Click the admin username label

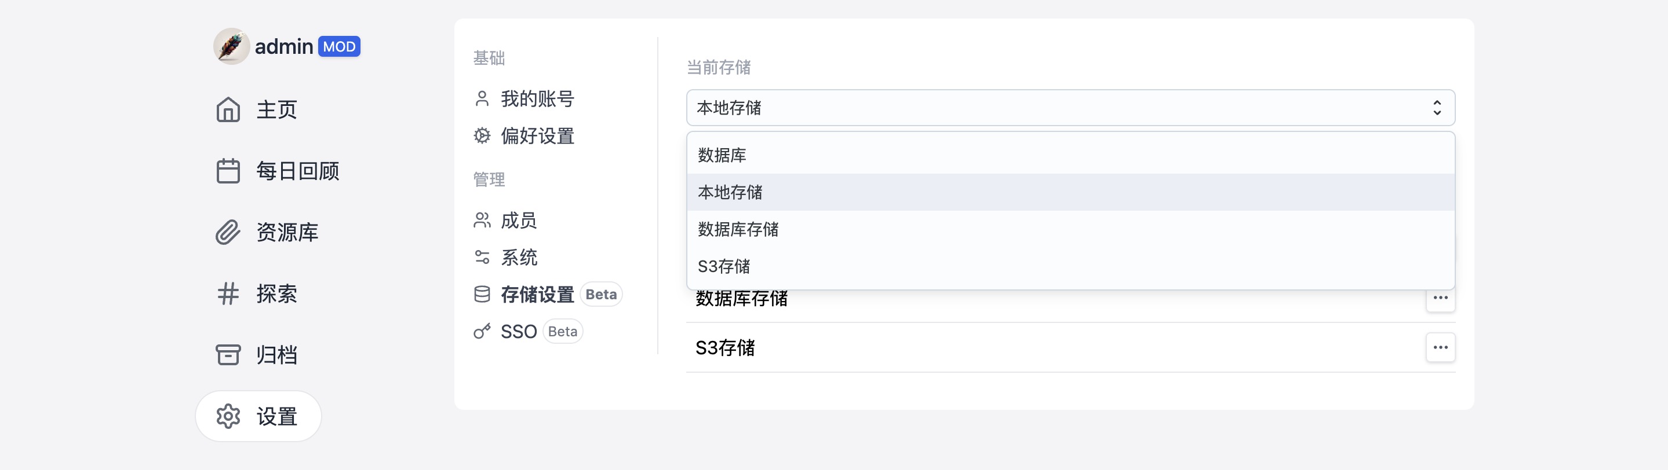point(283,46)
